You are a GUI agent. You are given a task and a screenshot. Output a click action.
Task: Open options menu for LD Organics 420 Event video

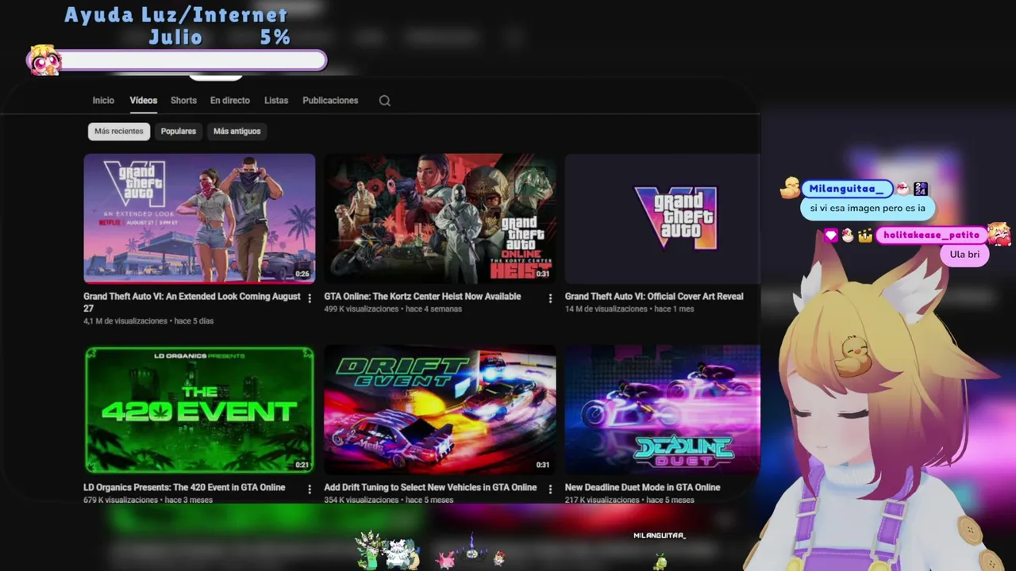coord(310,489)
